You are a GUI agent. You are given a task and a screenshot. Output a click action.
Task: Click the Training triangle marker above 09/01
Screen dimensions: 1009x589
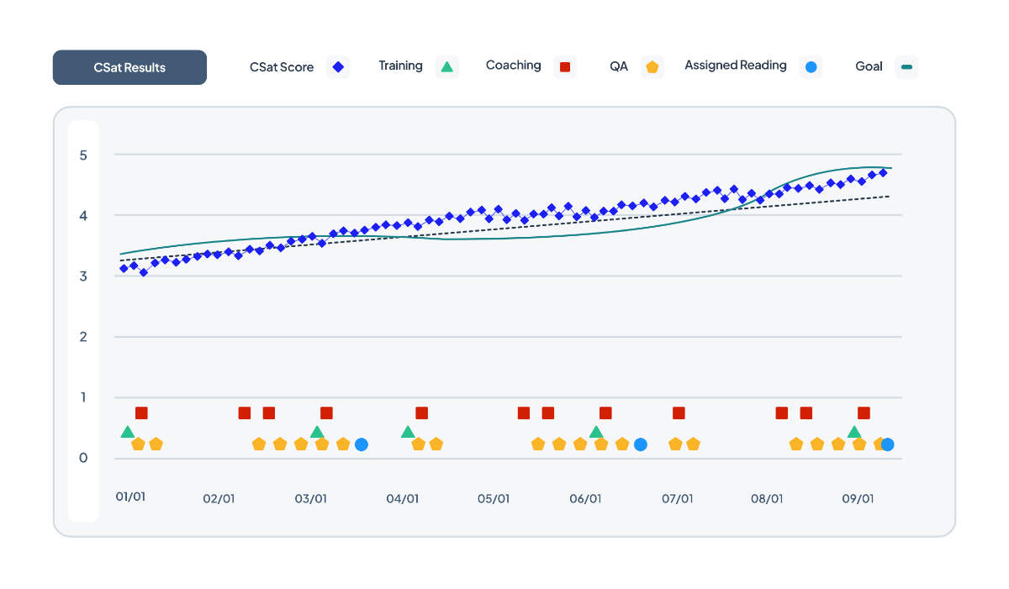click(x=854, y=432)
